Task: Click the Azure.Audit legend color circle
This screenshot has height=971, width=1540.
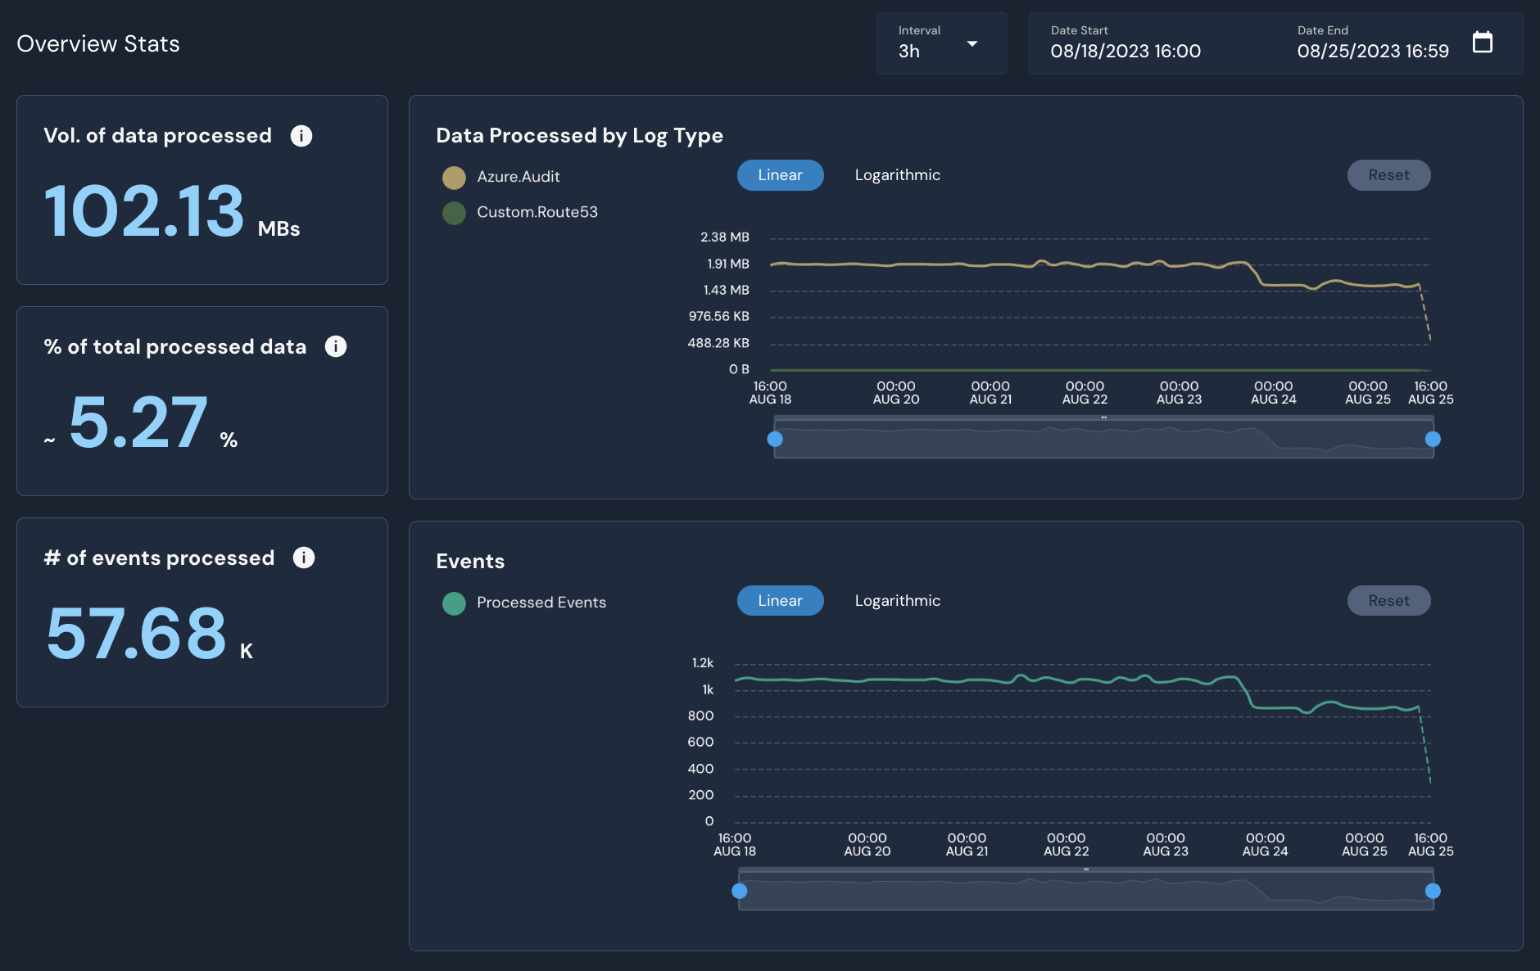Action: pyautogui.click(x=454, y=176)
